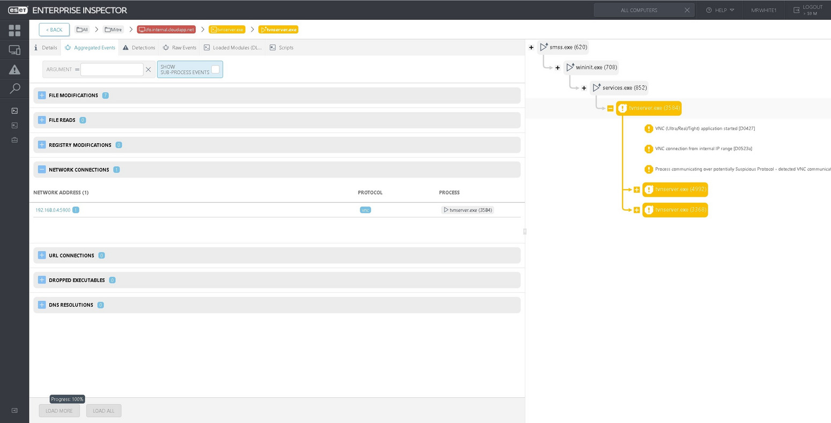Screen dimensions: 831x423
Task: Expand the File Modifications section
Action: (x=42, y=95)
